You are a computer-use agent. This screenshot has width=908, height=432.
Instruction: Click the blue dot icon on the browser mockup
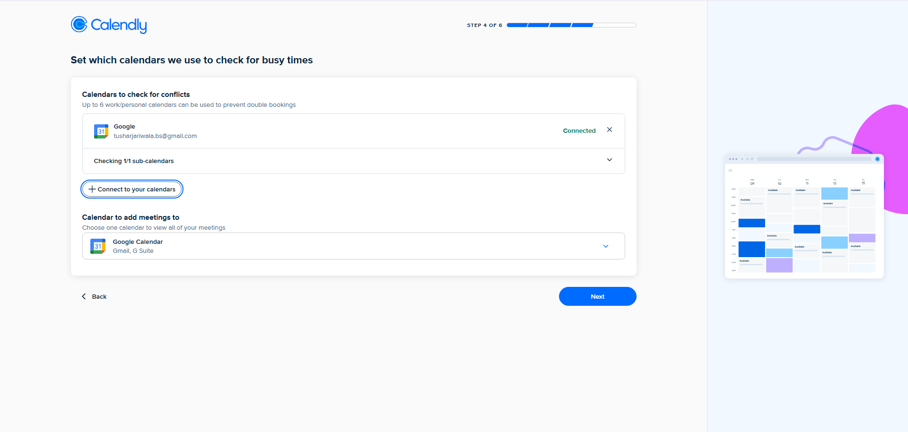878,159
